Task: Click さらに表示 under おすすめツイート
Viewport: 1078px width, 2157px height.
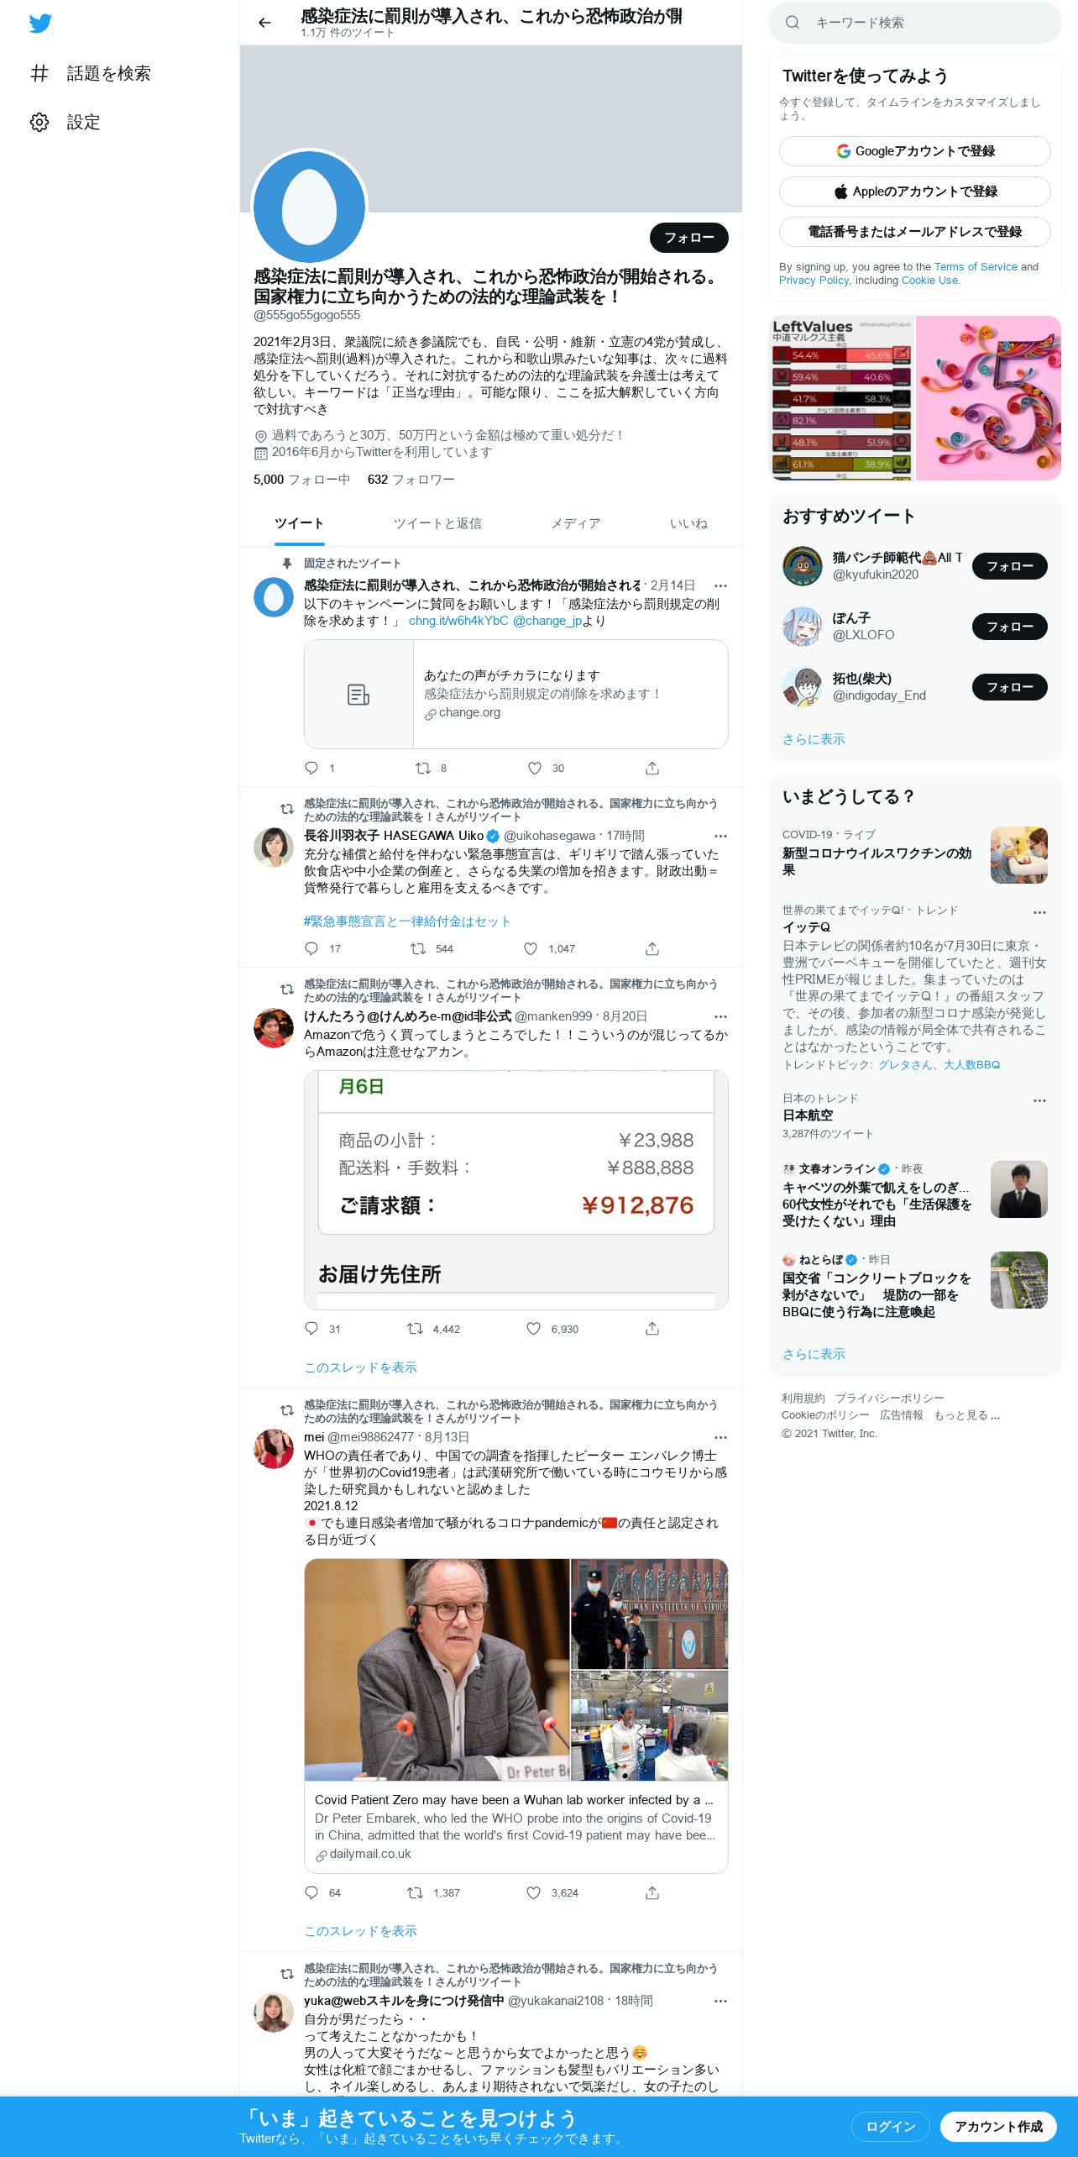Action: [814, 739]
